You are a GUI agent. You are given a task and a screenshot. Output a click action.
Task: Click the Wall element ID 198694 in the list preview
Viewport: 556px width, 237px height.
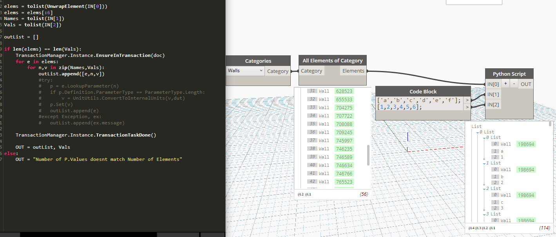coord(526,144)
